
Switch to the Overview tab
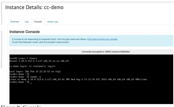[x=15, y=22]
